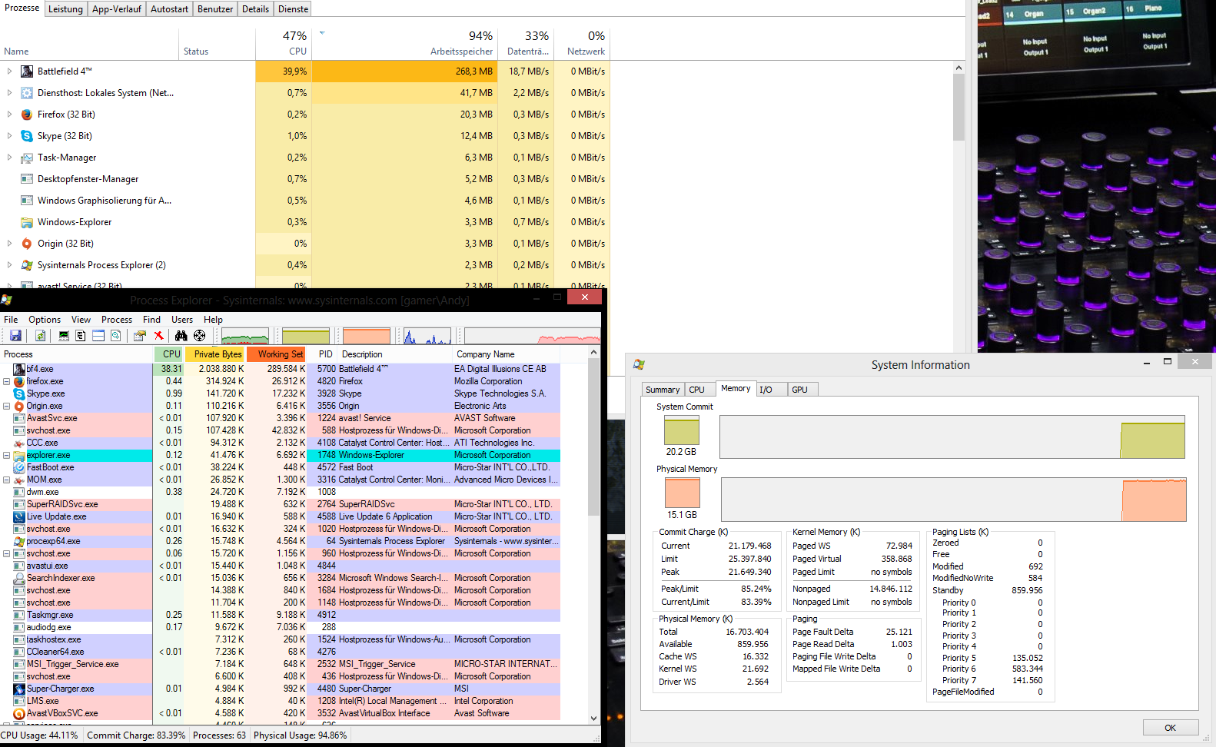1216x747 pixels.
Task: Click the procexp64.exe icon in Process Explorer
Action: [19, 541]
